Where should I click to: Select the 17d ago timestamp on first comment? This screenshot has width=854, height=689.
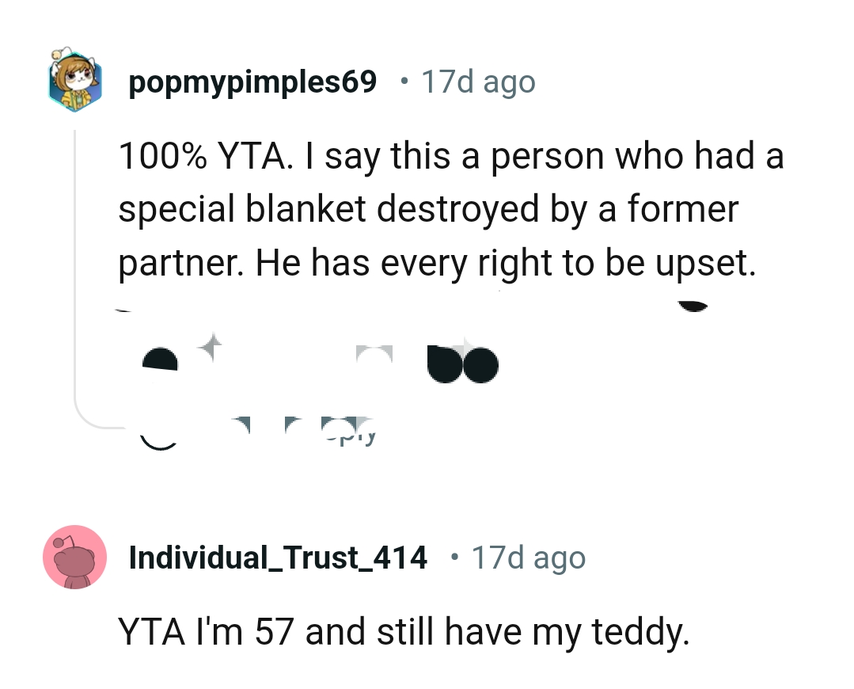[x=477, y=81]
